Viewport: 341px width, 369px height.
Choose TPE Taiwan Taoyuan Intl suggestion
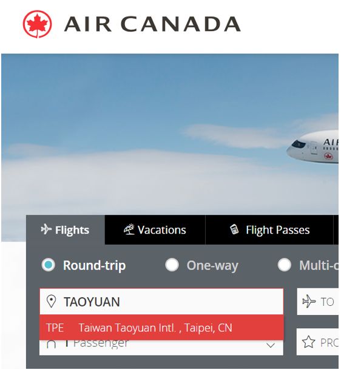[x=161, y=328]
